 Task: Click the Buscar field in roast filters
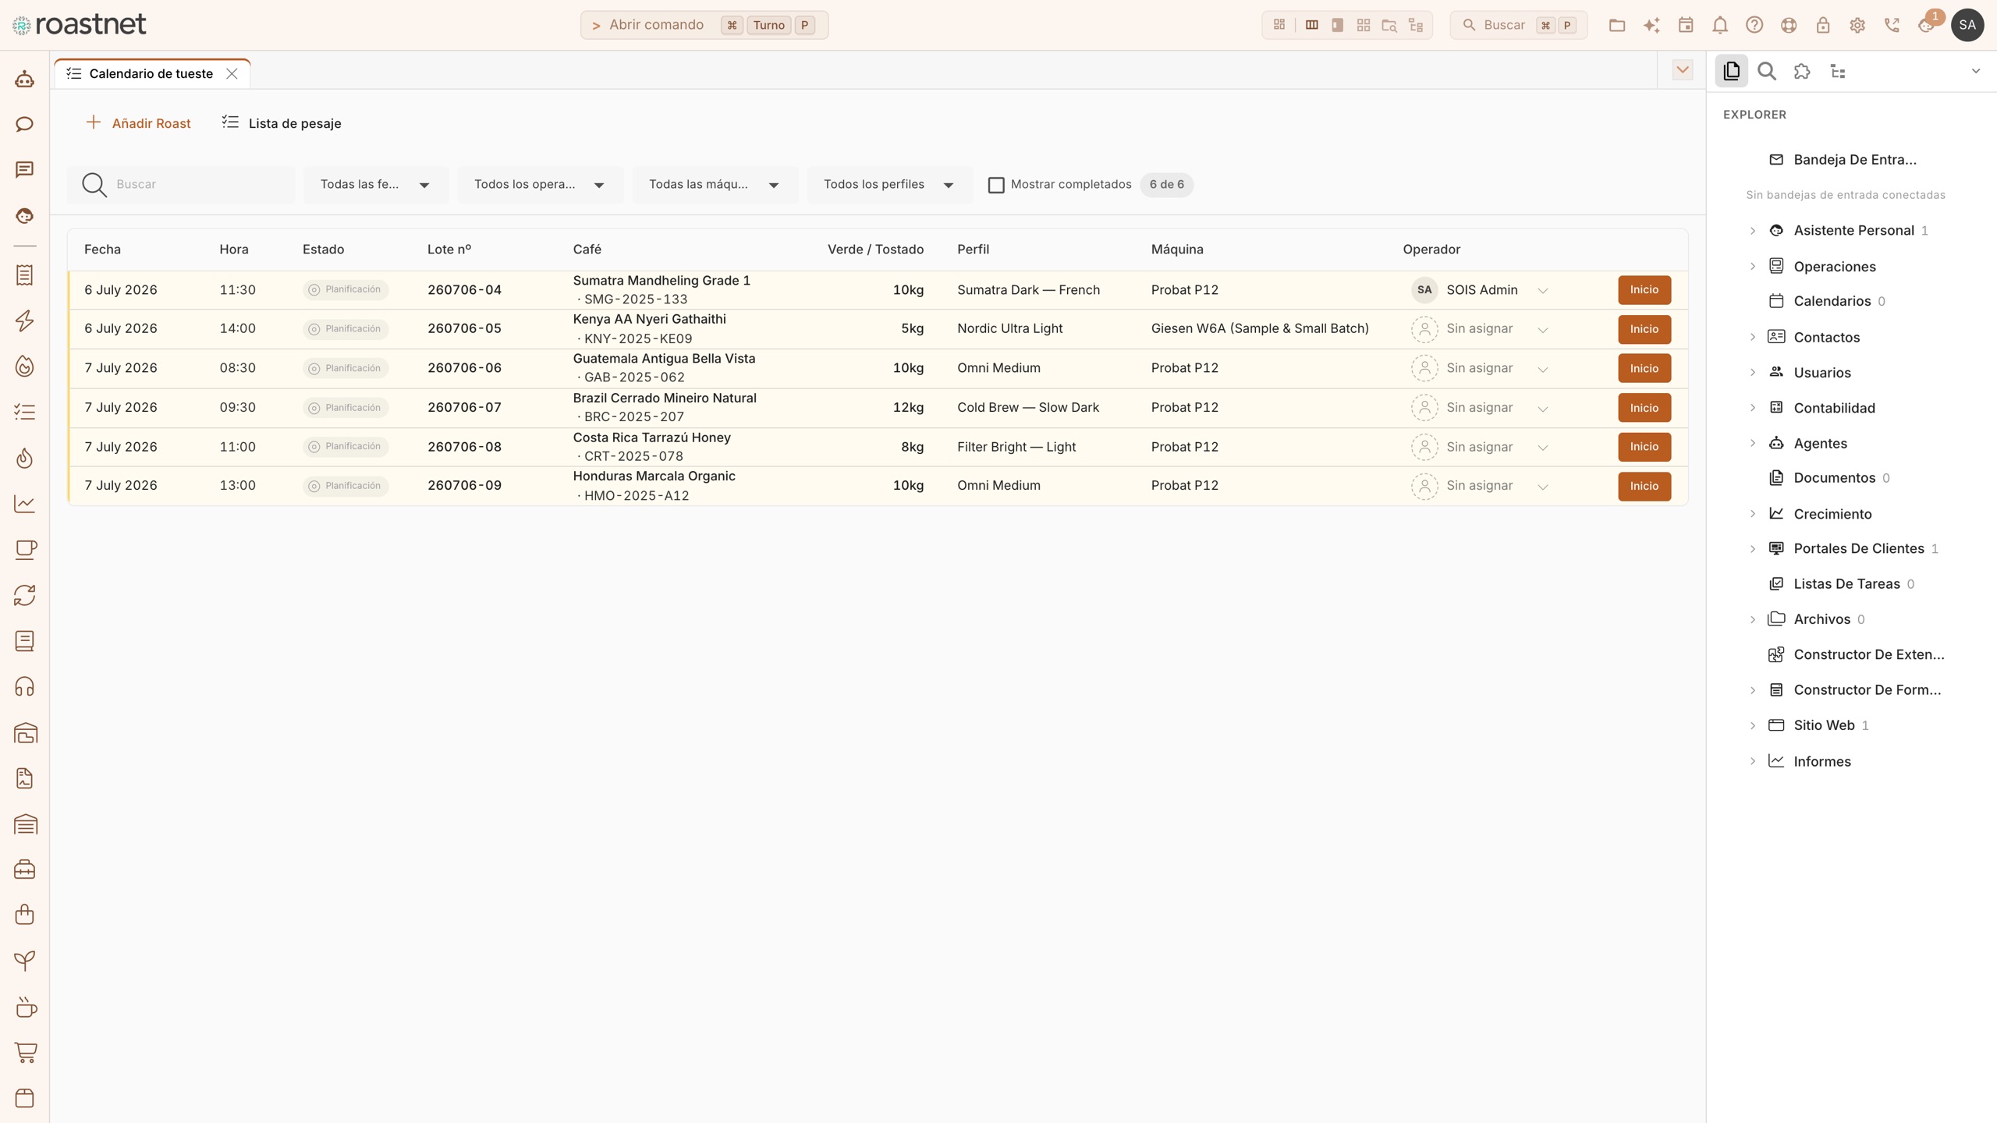(181, 185)
